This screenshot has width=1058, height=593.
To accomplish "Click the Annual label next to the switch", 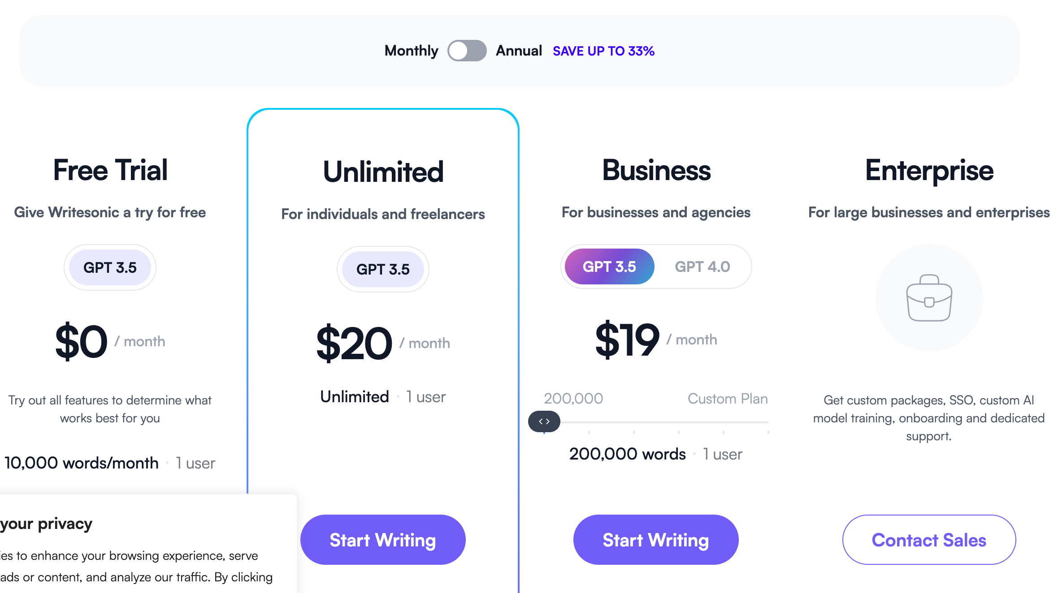I will pyautogui.click(x=519, y=51).
